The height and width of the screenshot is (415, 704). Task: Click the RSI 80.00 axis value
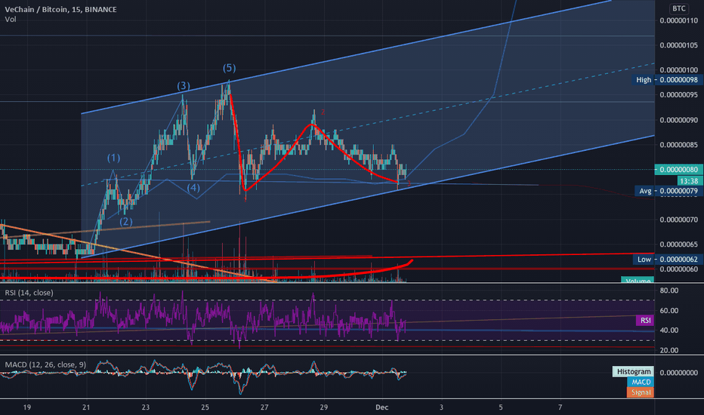pos(669,290)
